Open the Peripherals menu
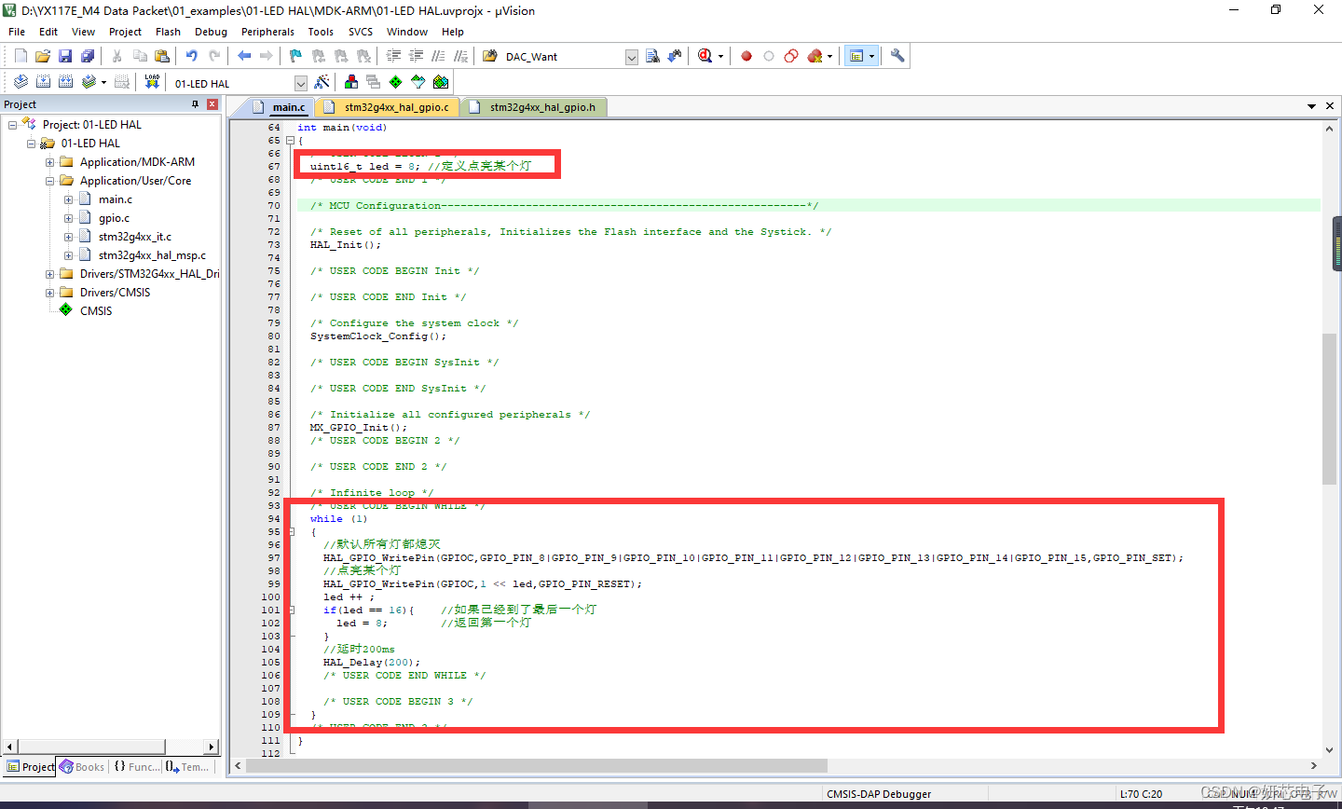The height and width of the screenshot is (809, 1342). [267, 32]
